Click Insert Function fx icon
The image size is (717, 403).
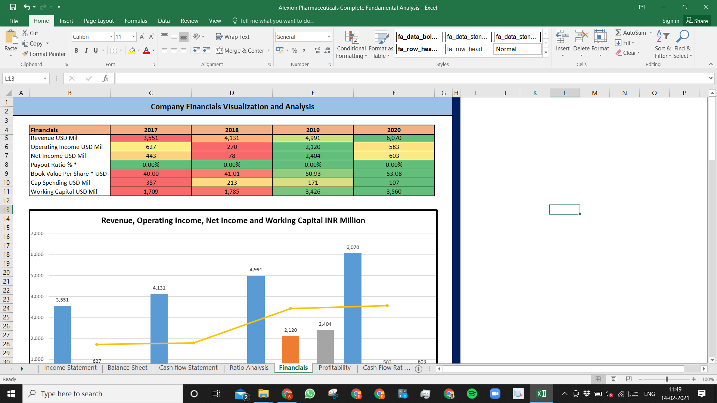pos(106,78)
